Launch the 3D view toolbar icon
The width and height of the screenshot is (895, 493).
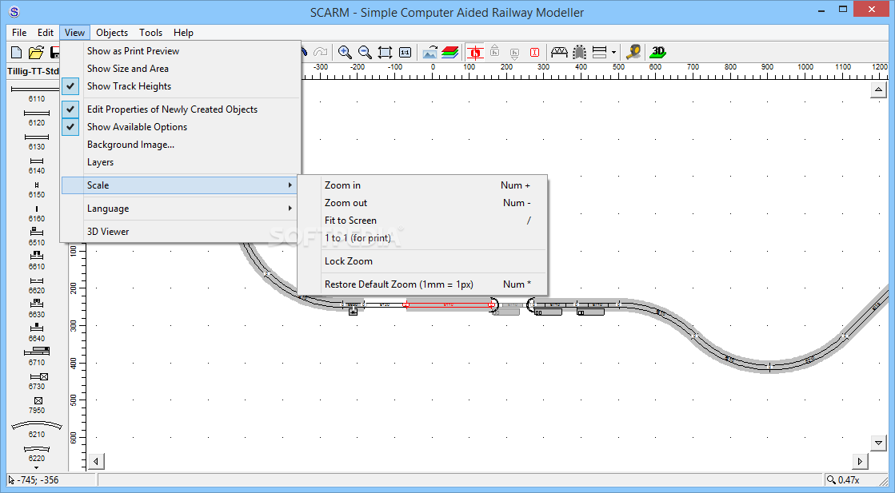click(x=658, y=53)
